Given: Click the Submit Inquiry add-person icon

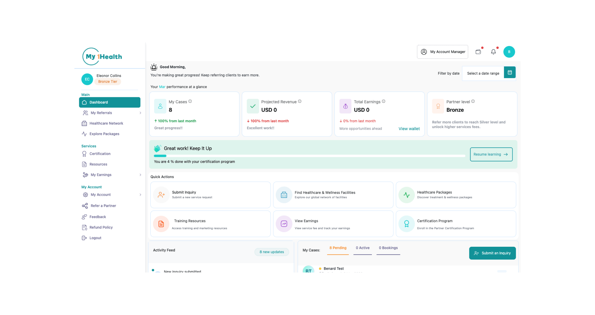Looking at the screenshot, I should click(161, 195).
